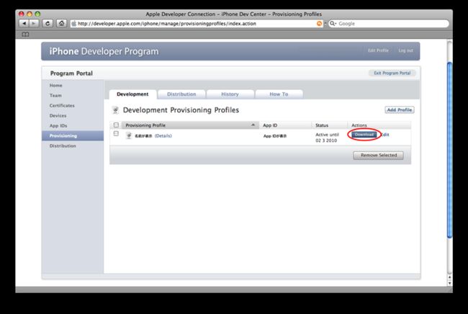The height and width of the screenshot is (314, 468).
Task: Click the site favicon in the address bar
Action: pyautogui.click(x=73, y=24)
